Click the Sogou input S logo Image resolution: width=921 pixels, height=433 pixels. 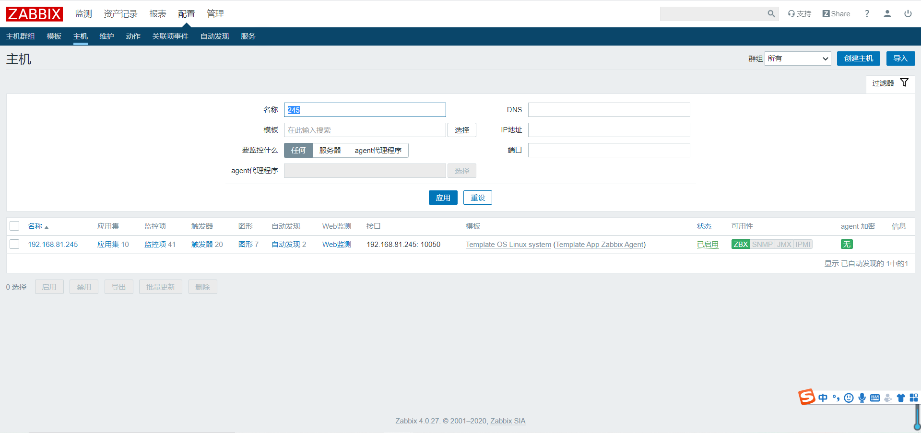click(x=807, y=397)
